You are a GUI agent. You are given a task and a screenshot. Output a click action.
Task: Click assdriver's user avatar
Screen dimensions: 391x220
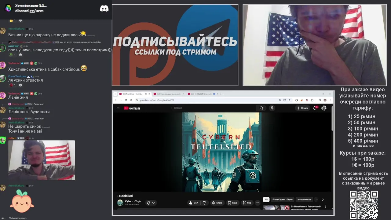click(x=3, y=48)
